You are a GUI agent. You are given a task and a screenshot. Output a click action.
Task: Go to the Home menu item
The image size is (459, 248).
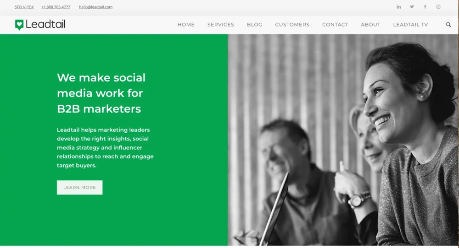186,25
